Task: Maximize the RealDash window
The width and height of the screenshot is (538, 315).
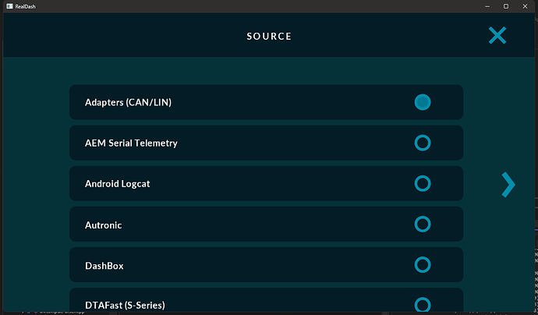Action: point(505,6)
